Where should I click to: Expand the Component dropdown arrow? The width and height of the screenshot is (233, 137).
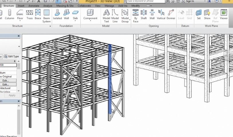point(90,21)
